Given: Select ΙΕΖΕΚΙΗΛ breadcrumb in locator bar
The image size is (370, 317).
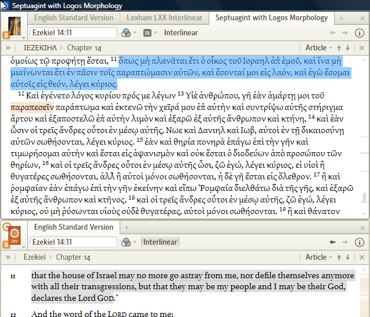Looking at the screenshot, I should [x=40, y=48].
